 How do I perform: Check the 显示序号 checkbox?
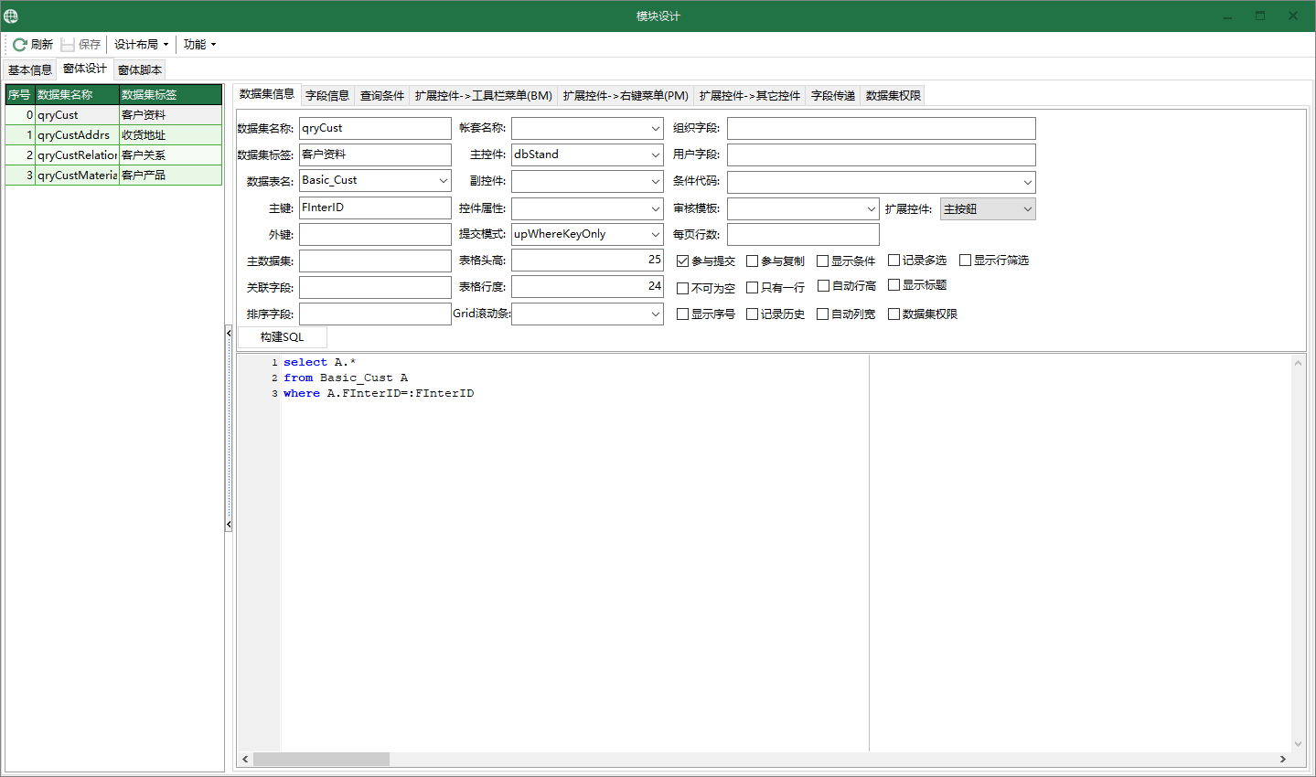click(x=682, y=314)
